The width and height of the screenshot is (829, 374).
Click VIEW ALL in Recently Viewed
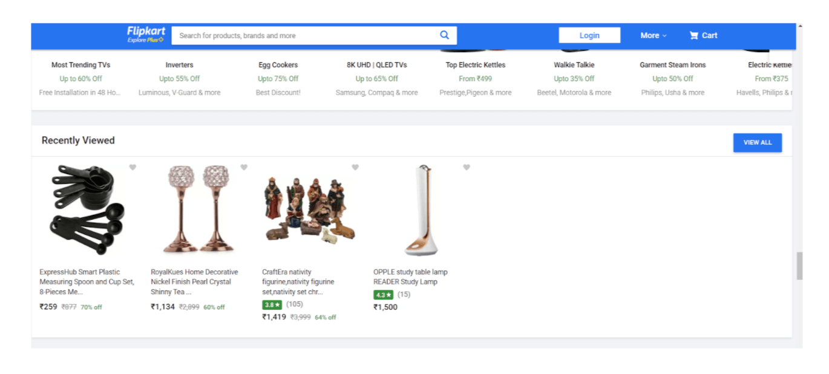(x=757, y=142)
